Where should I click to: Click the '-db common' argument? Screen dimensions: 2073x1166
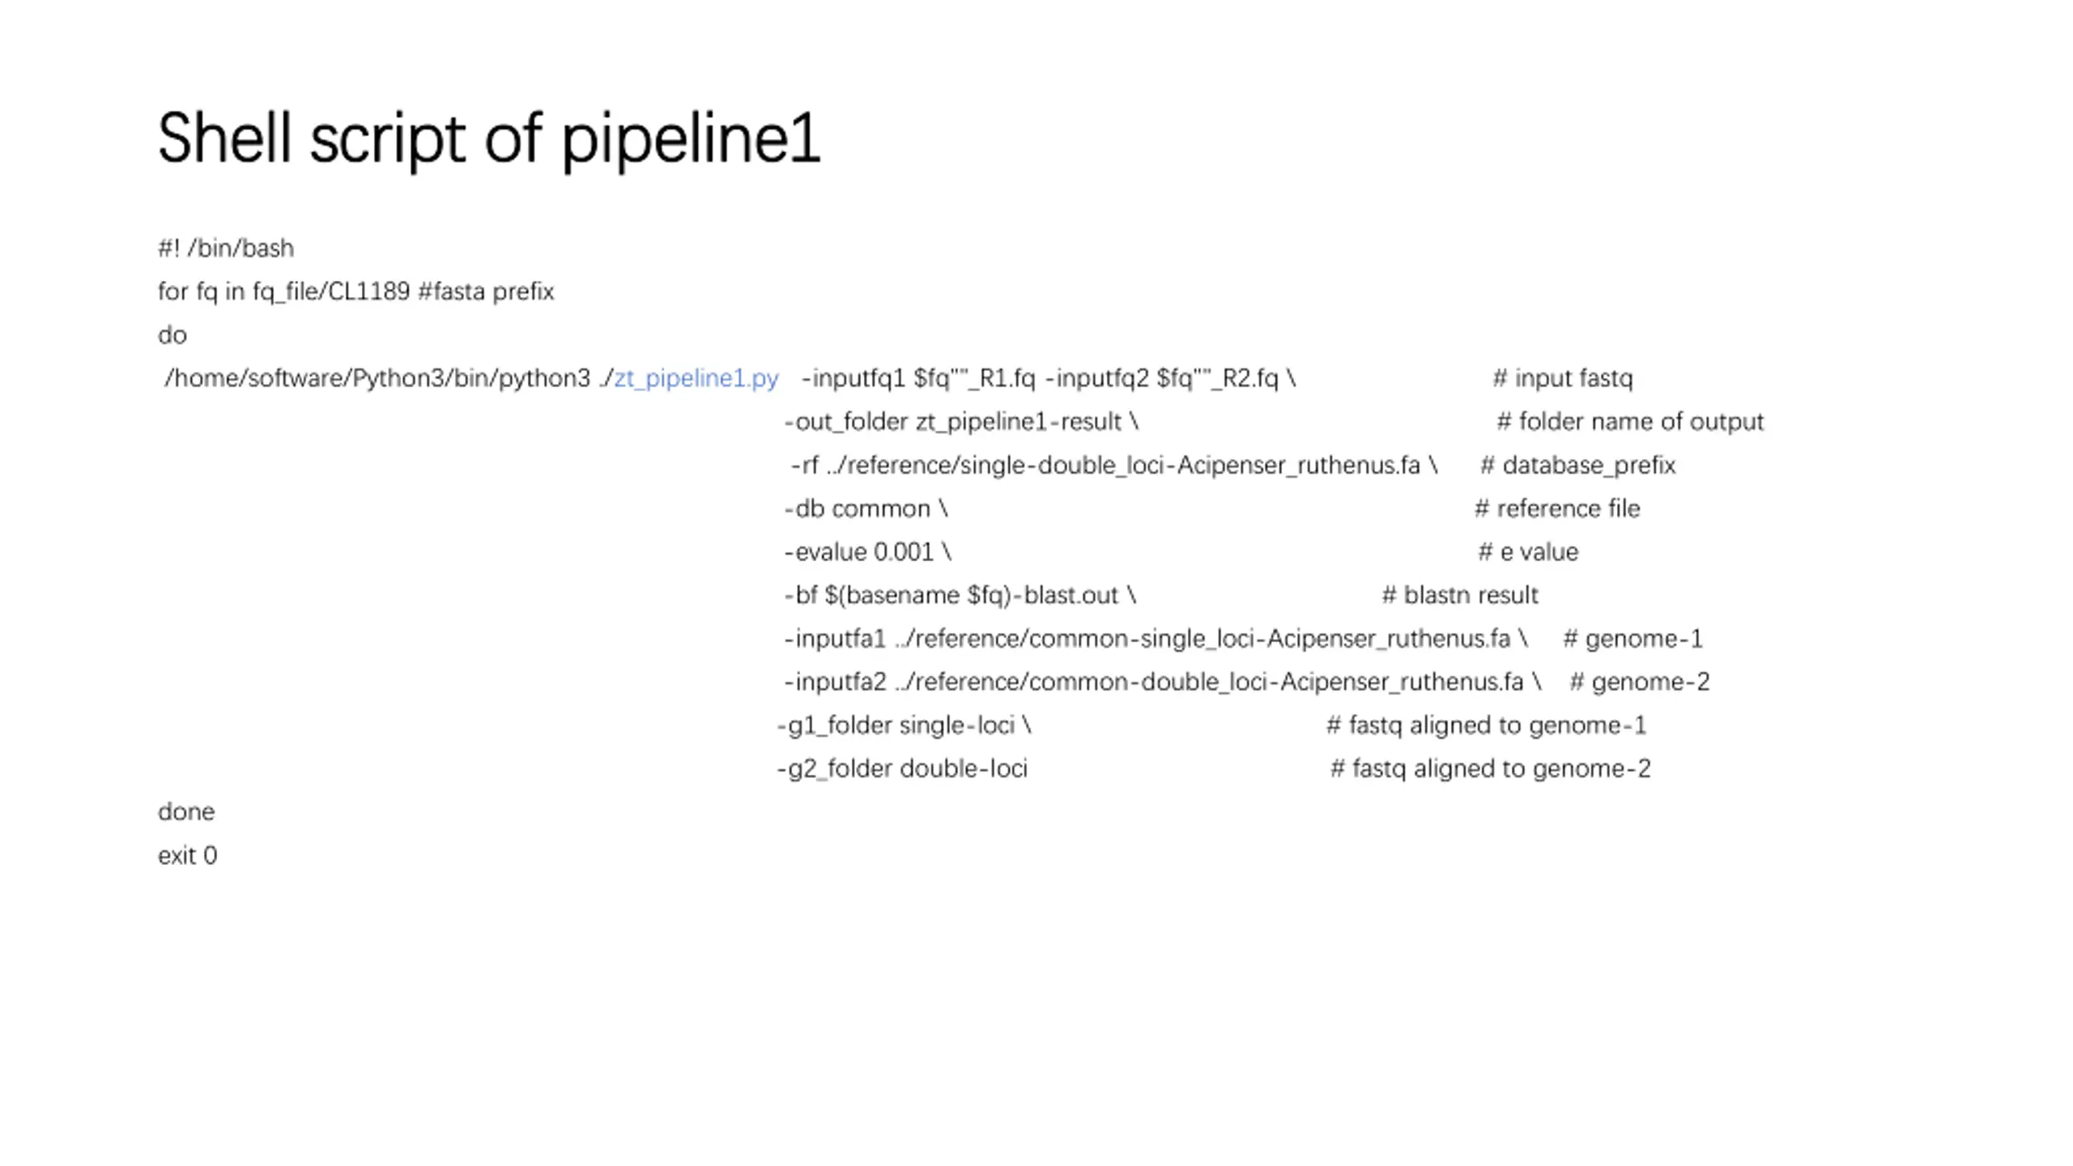[x=866, y=509]
